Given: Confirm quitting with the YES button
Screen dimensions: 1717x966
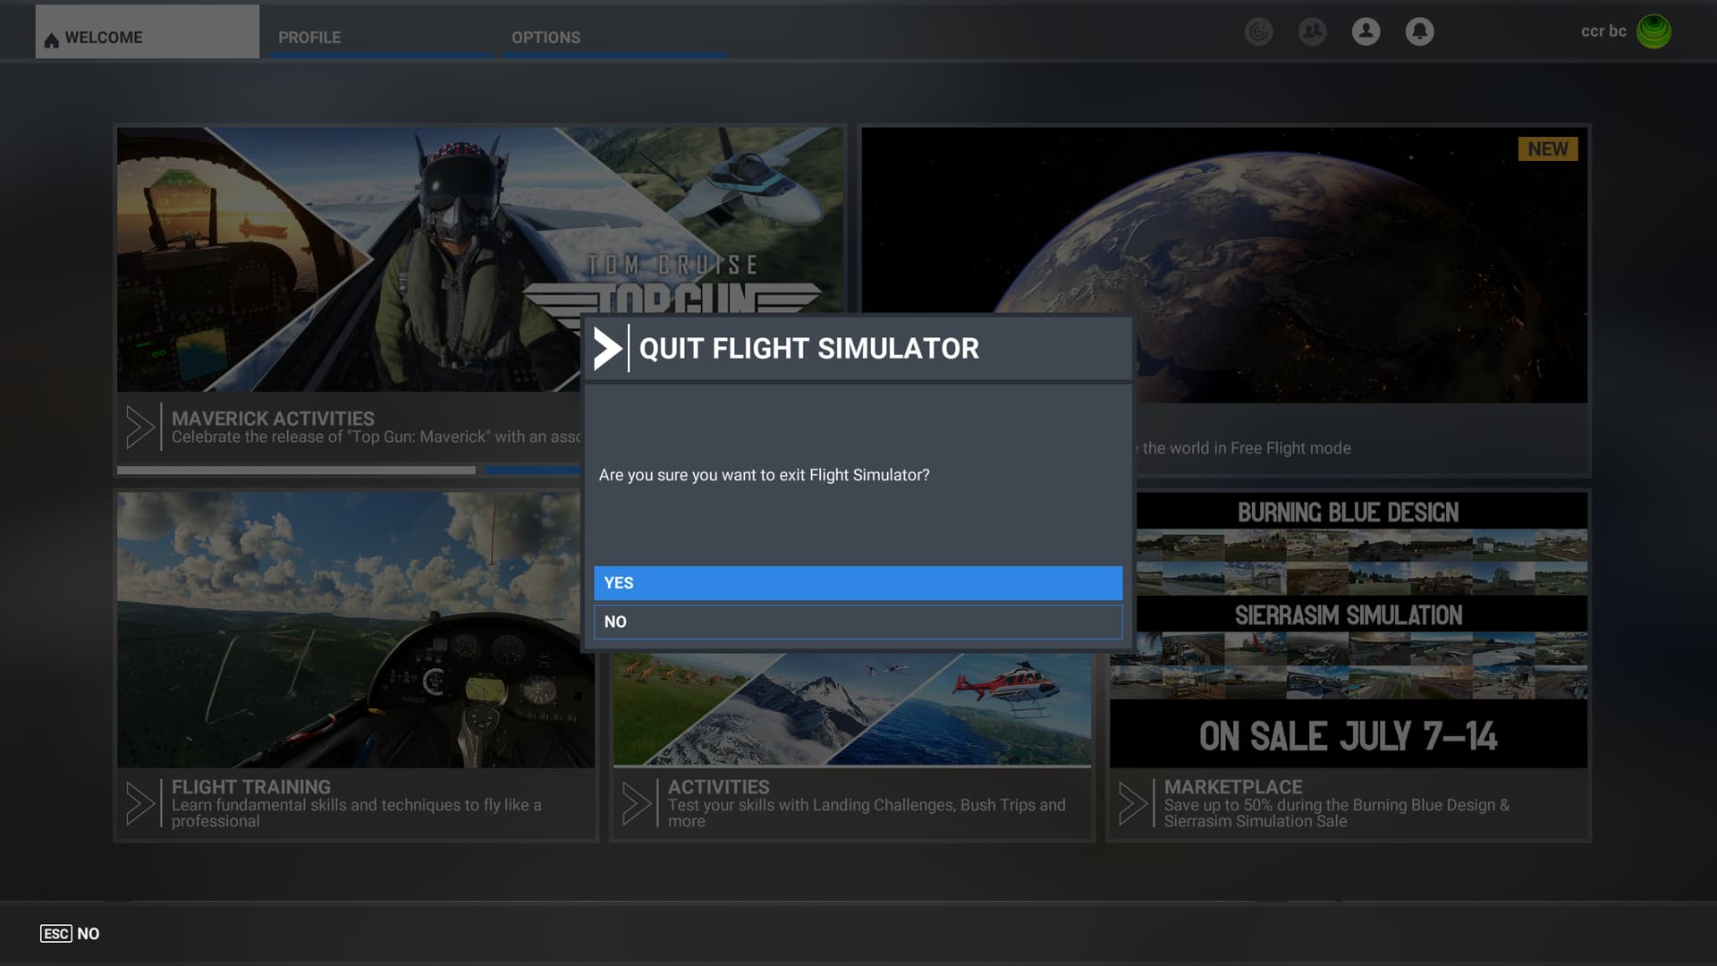Looking at the screenshot, I should pos(857,583).
